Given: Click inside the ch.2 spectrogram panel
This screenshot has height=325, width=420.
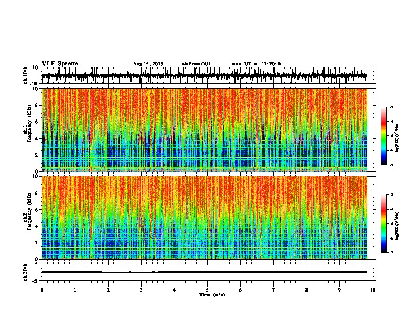Looking at the screenshot, I should click(x=205, y=218).
